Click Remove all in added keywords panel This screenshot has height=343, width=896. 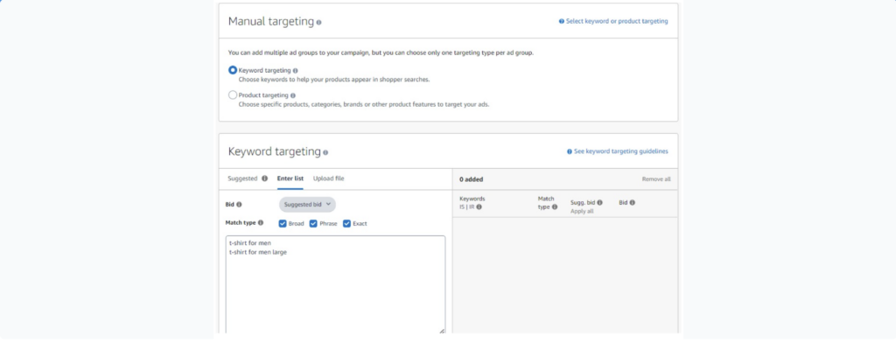(656, 179)
